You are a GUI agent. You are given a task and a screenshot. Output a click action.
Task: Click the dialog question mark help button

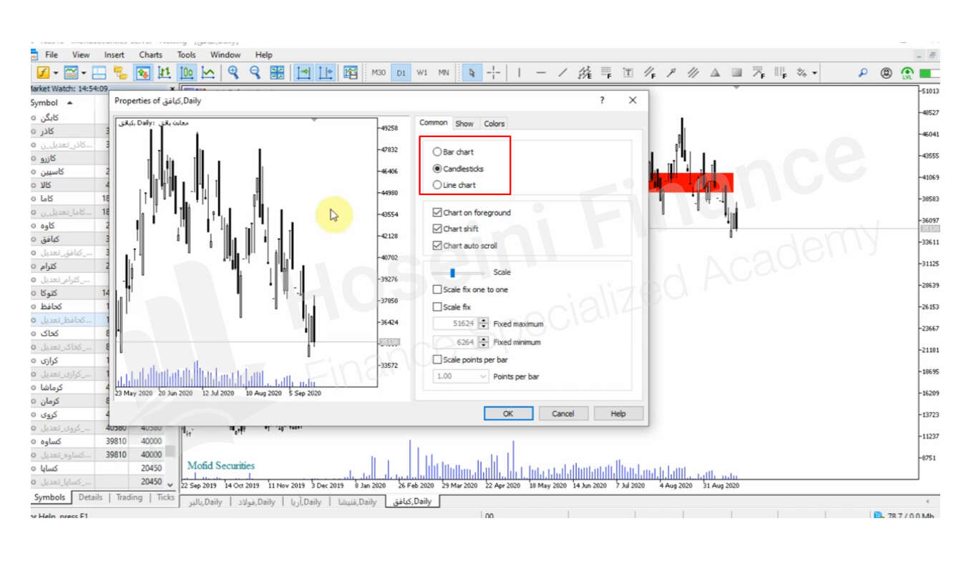pos(602,101)
